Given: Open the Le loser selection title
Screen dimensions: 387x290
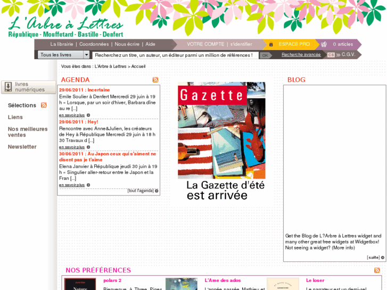Looking at the screenshot, I should point(315,280).
